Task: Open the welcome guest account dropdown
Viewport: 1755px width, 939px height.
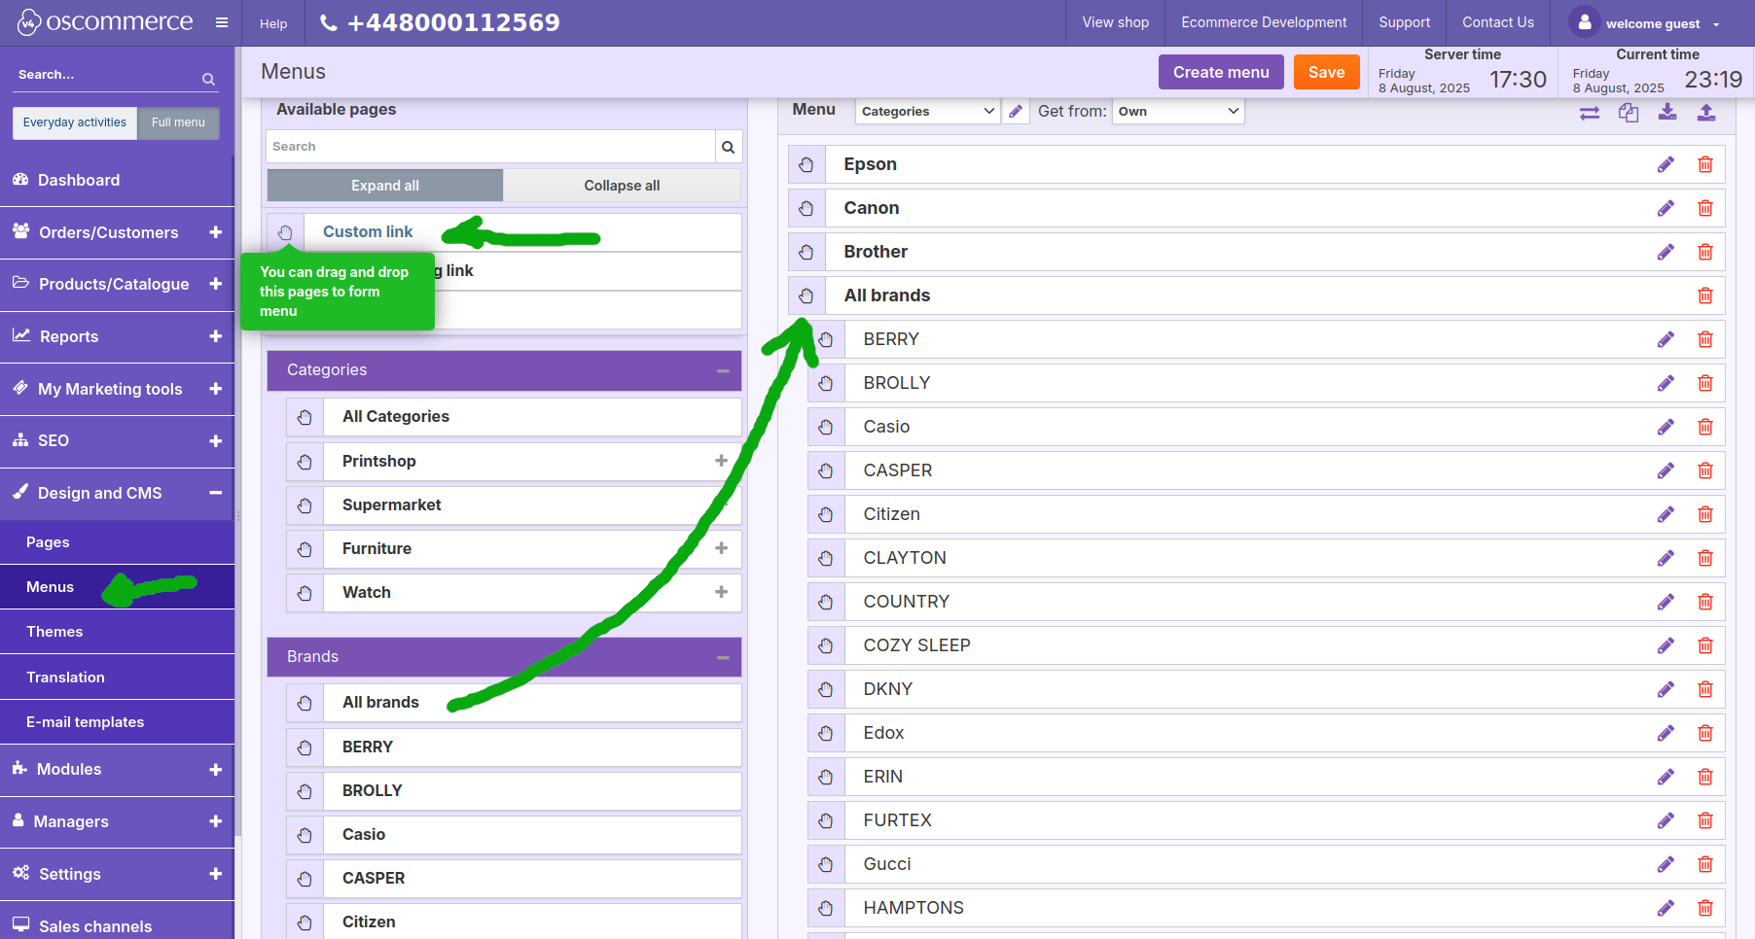Action: pyautogui.click(x=1663, y=23)
